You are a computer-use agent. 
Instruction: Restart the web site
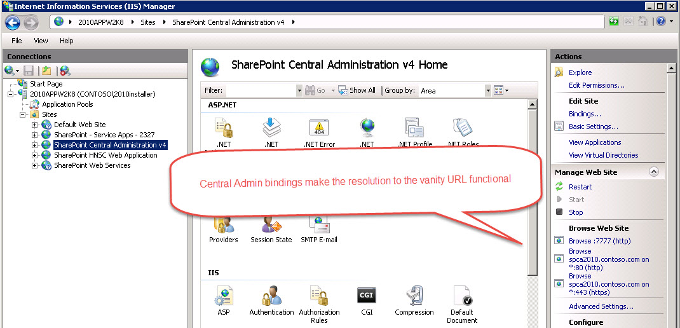point(580,187)
